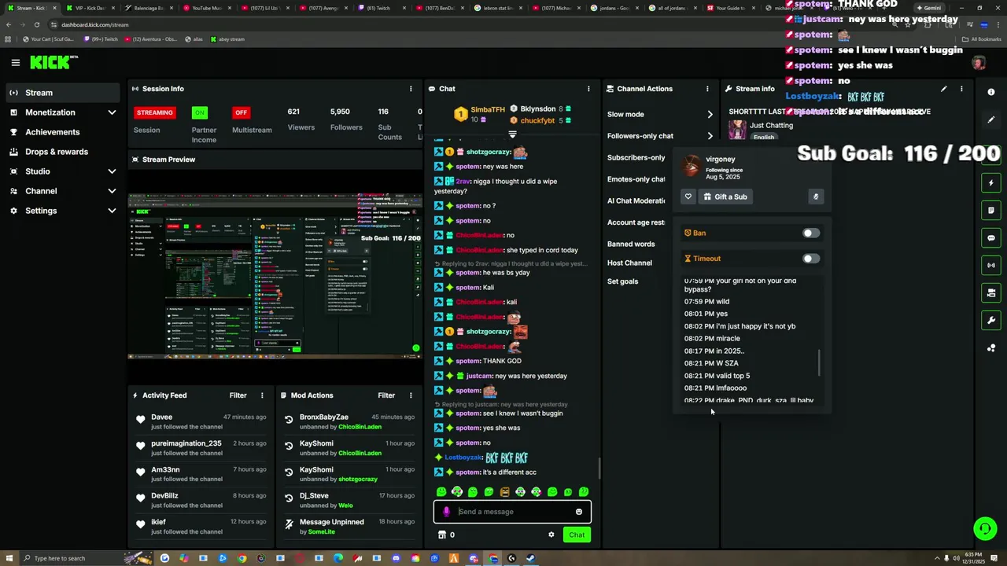Open Followers-only chat options arrow
This screenshot has width=1007, height=566.
coord(710,136)
